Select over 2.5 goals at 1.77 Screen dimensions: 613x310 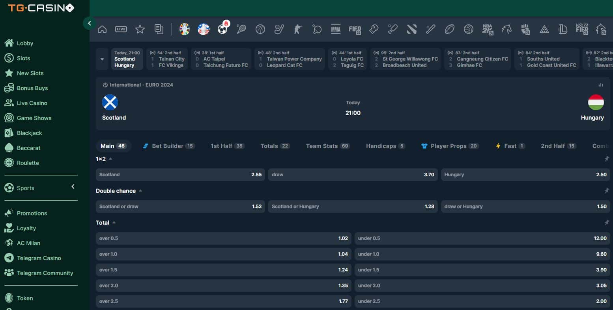pyautogui.click(x=223, y=301)
